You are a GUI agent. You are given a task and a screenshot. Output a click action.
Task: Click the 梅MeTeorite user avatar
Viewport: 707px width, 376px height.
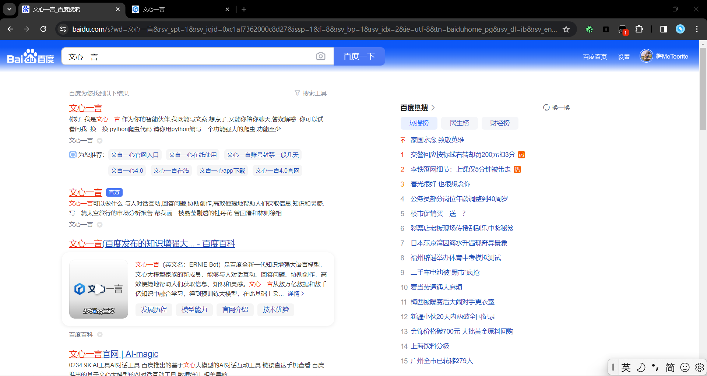click(x=646, y=56)
